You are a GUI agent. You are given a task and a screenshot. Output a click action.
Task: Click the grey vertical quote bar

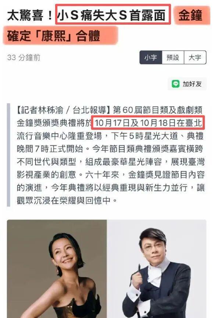(x=8, y=155)
